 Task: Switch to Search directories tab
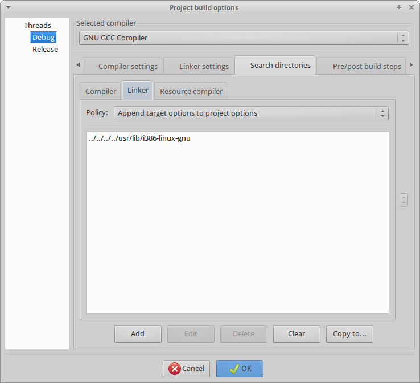pyautogui.click(x=275, y=65)
